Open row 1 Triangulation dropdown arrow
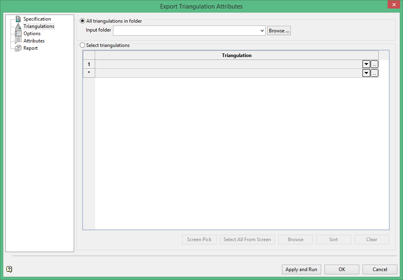 tap(366, 64)
